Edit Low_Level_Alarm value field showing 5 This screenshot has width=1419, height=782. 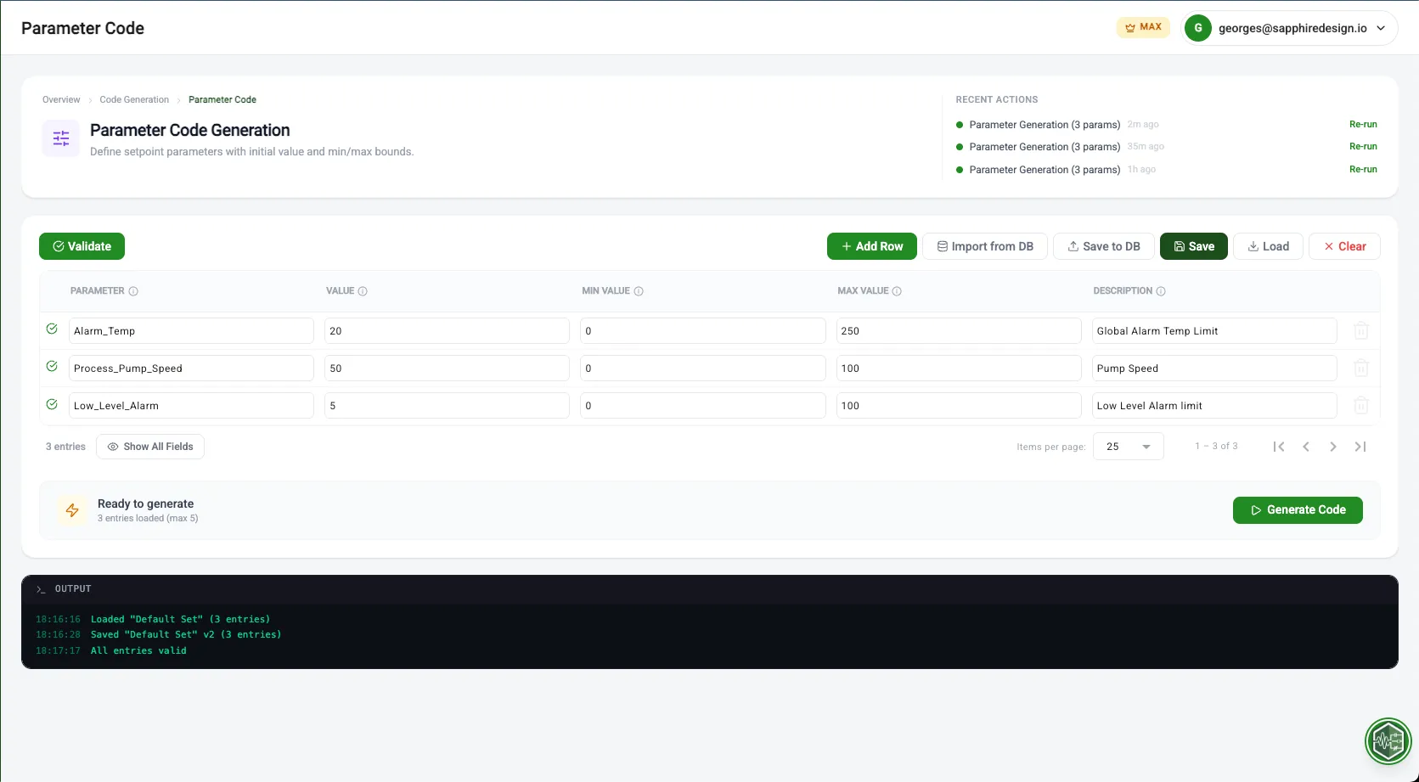(x=447, y=406)
